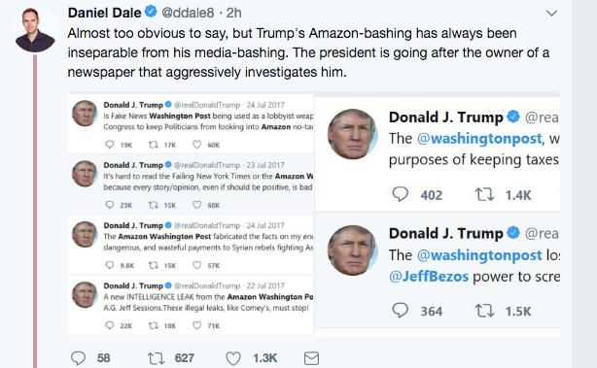This screenshot has height=368, width=597.
Task: Click Trump avatar next to 22 Jul 2017 tweet
Action: pyautogui.click(x=85, y=294)
